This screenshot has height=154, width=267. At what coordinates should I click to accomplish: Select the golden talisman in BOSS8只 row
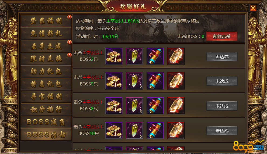pyautogui.click(x=176, y=106)
